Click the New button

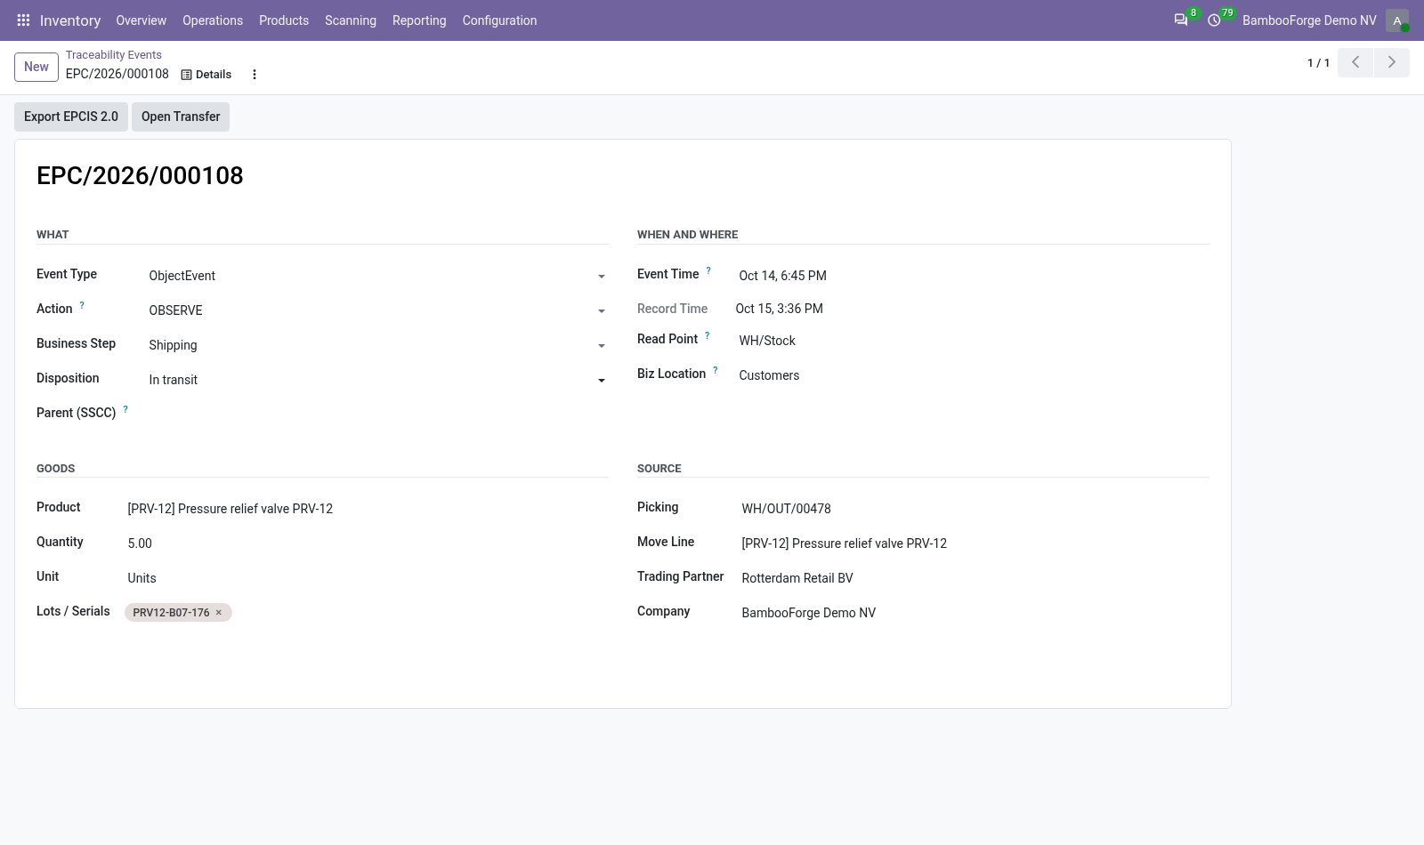pyautogui.click(x=36, y=67)
